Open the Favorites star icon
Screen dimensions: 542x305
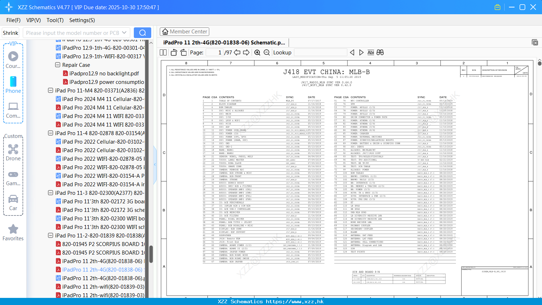pyautogui.click(x=13, y=232)
